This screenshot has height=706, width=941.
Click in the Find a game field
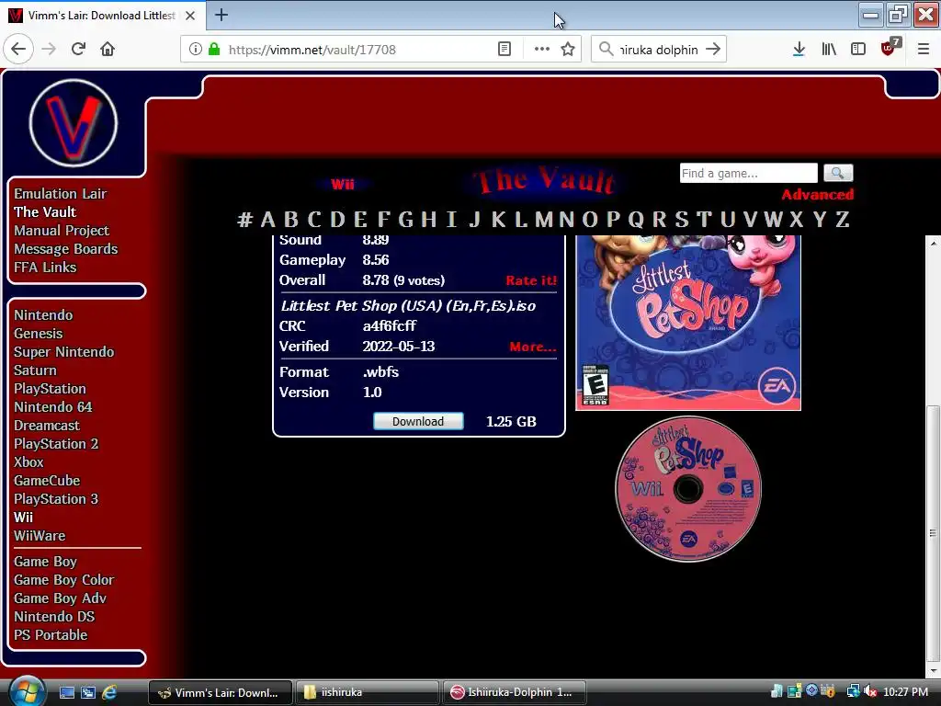tap(748, 173)
